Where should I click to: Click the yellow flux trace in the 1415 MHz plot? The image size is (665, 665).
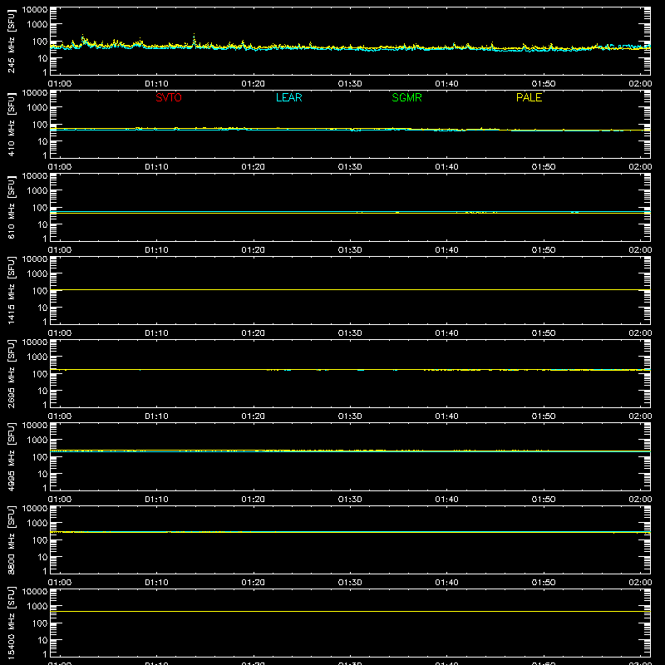click(350, 289)
